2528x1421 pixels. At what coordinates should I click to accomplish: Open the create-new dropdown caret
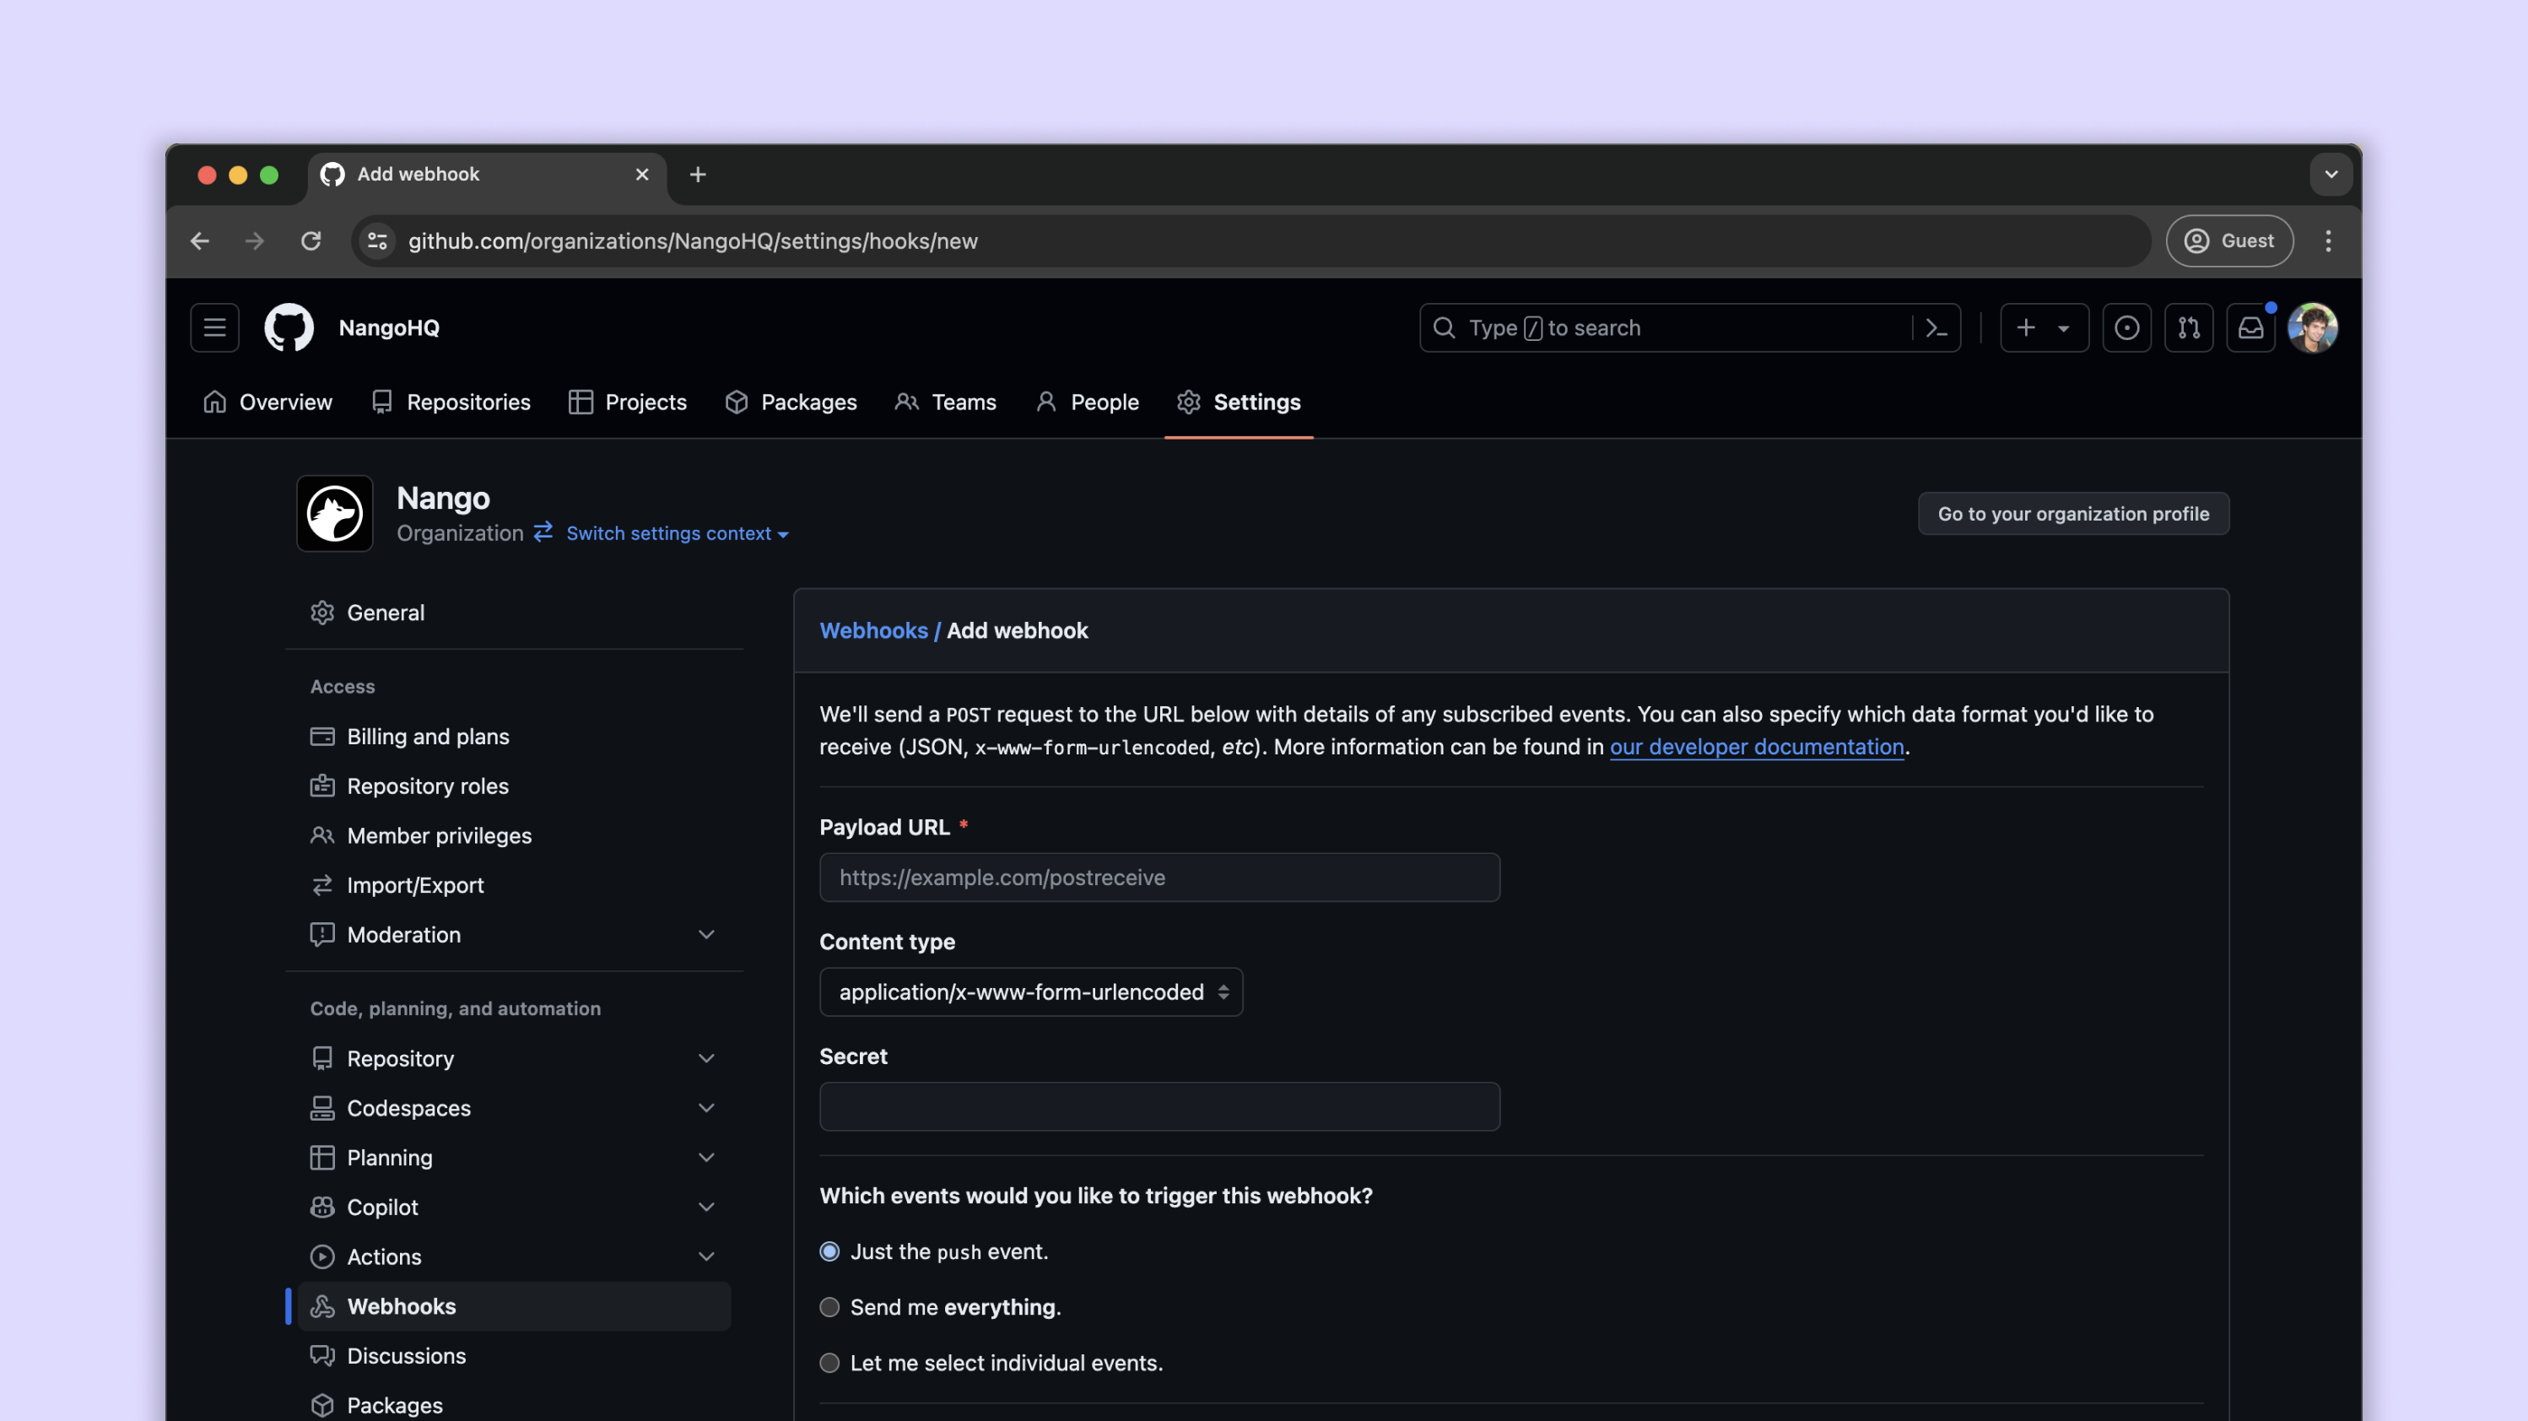[x=2064, y=329]
